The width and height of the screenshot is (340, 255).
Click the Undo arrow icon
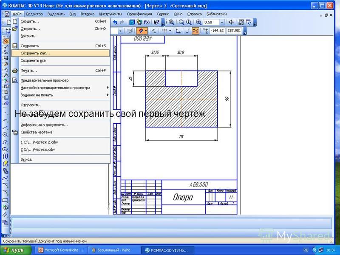click(115, 22)
